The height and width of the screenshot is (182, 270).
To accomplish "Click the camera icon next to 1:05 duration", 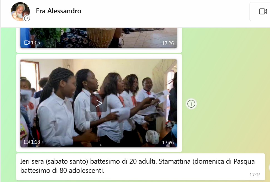I will coord(27,42).
